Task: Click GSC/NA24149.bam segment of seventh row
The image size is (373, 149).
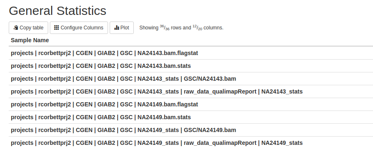Action: (210, 130)
